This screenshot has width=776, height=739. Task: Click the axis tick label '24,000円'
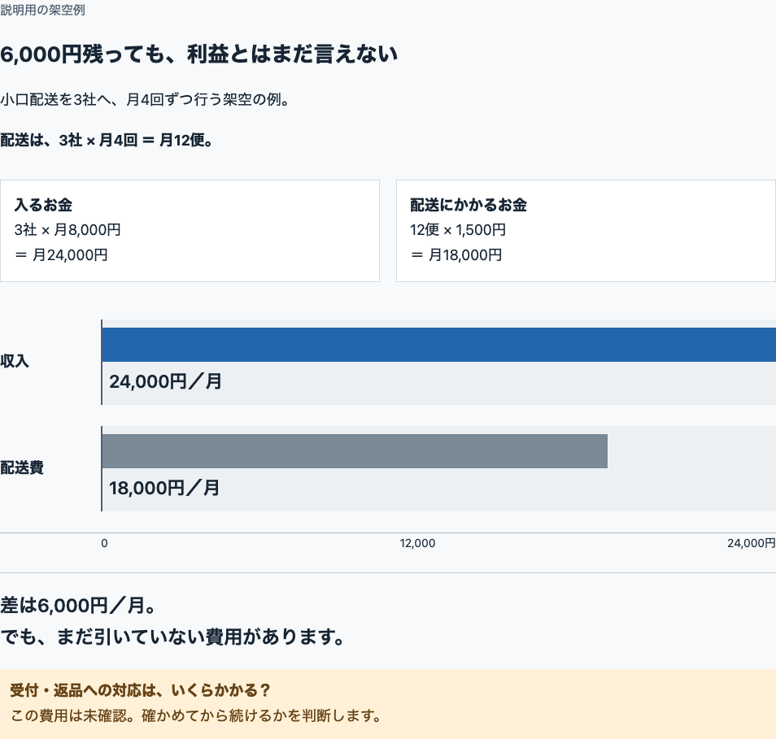pyautogui.click(x=752, y=543)
